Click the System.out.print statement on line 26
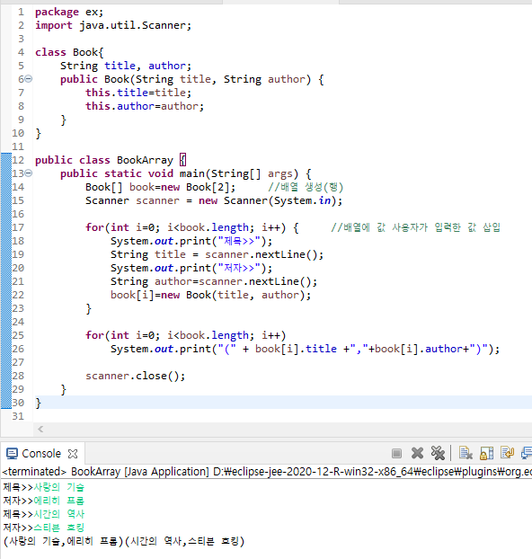Image resolution: width=532 pixels, height=559 pixels. pos(305,349)
